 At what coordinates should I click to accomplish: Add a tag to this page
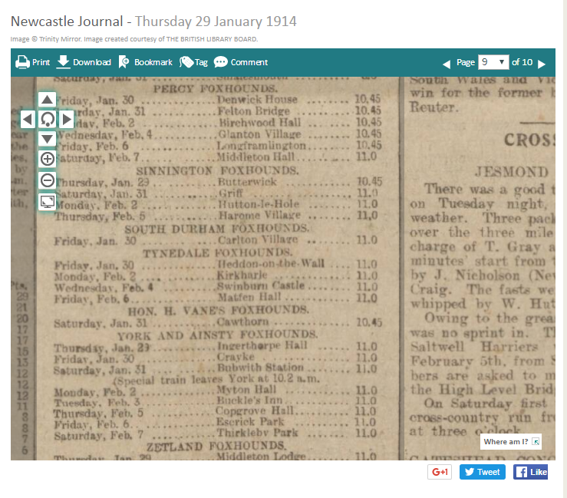pos(193,62)
